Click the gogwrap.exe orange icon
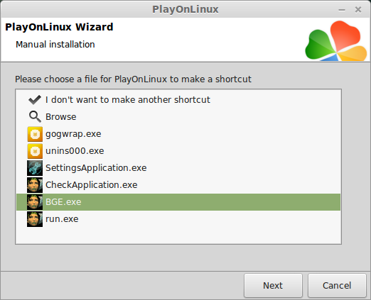 click(x=35, y=134)
